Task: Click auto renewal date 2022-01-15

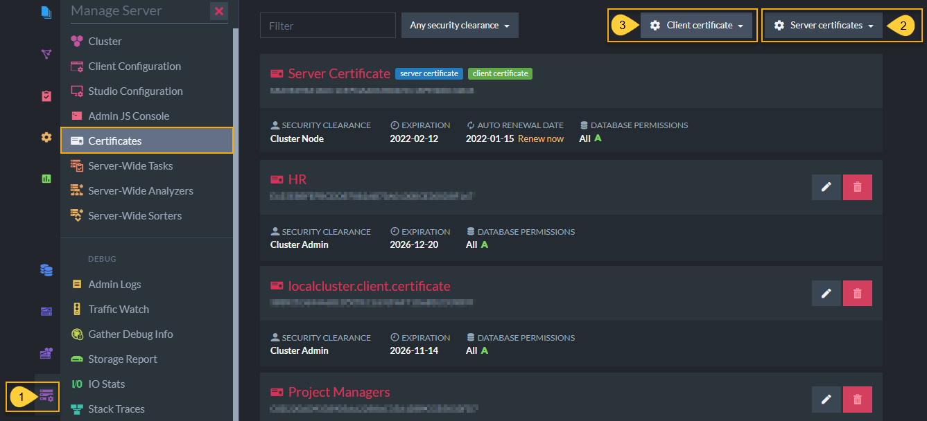Action: pyautogui.click(x=490, y=138)
